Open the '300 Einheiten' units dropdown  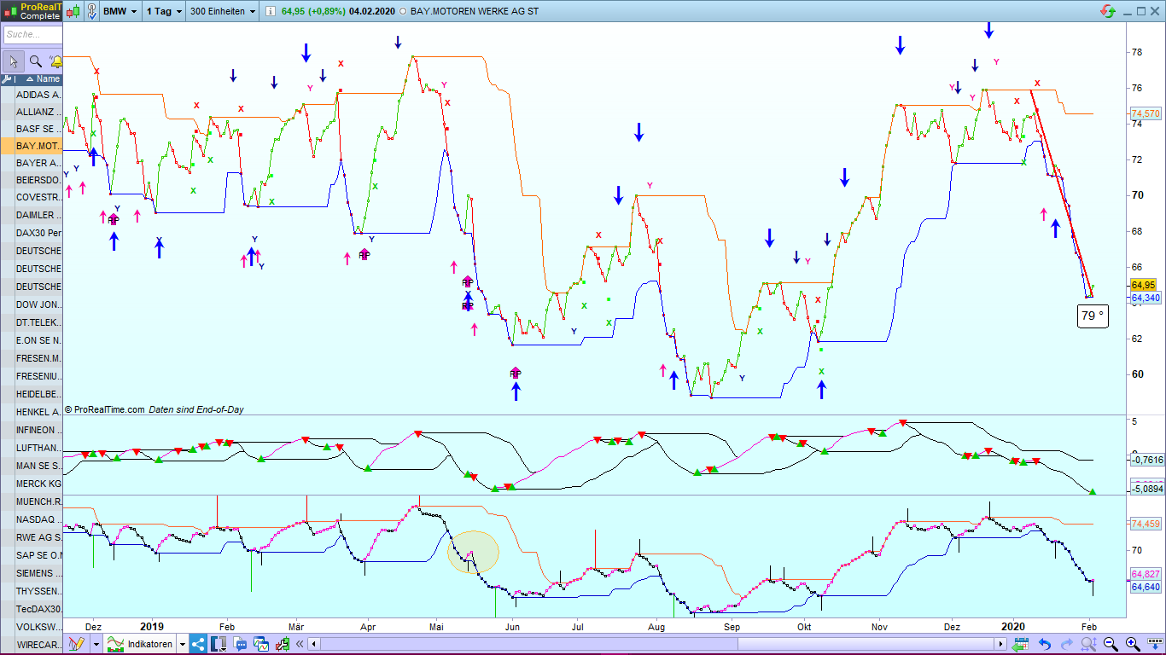pyautogui.click(x=223, y=11)
